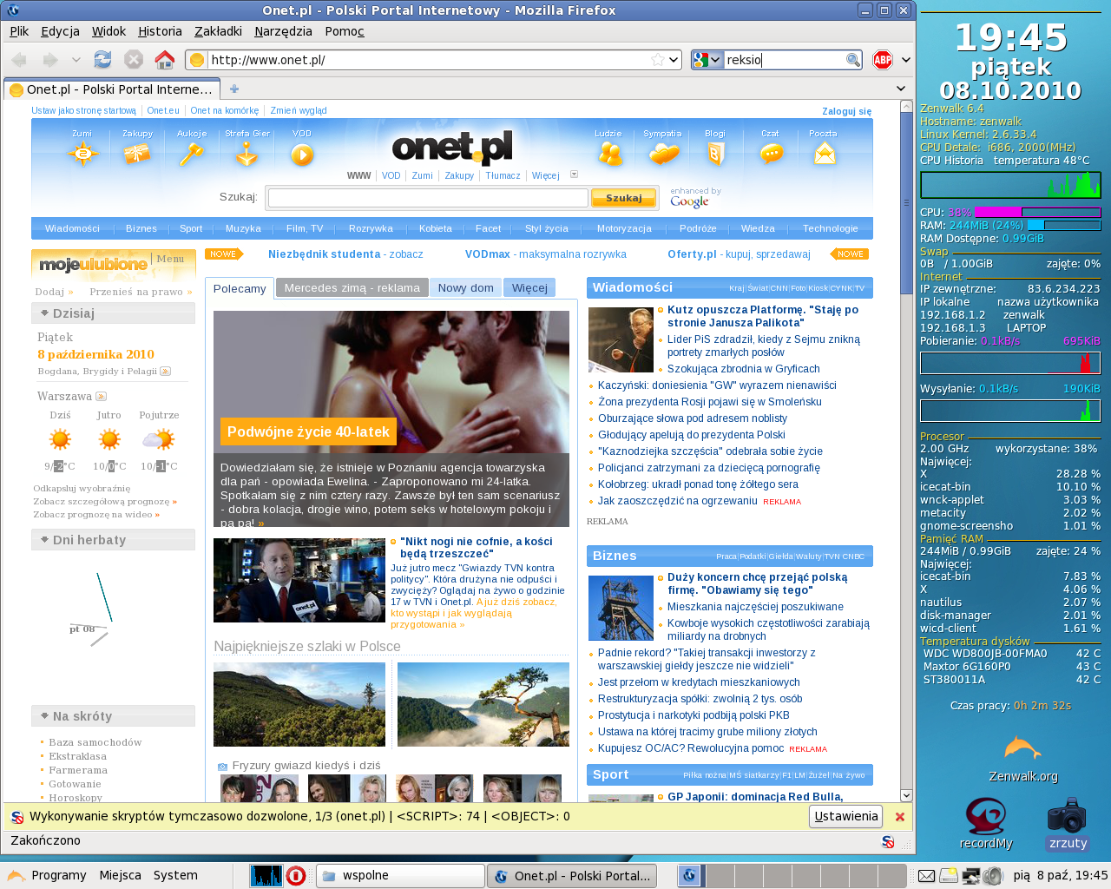This screenshot has height=889, width=1111.
Task: Collapse the Dni herbaty sidebar section
Action: point(44,539)
